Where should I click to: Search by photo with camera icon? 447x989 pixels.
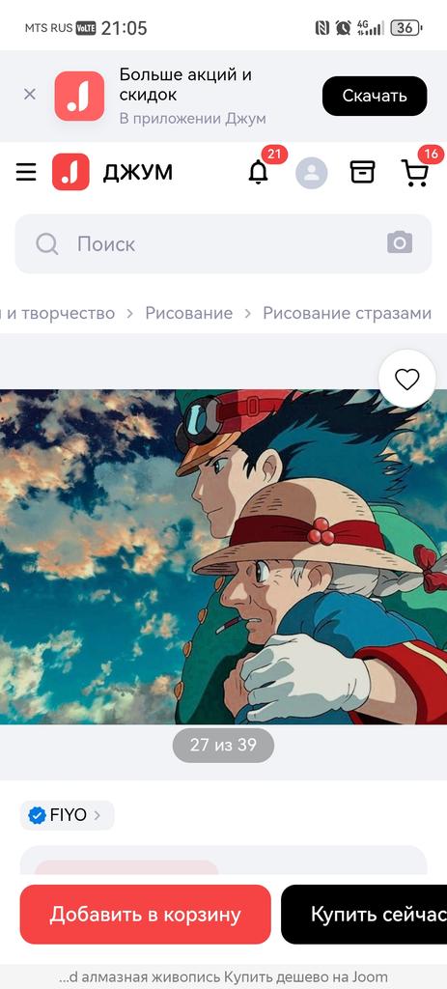(400, 242)
